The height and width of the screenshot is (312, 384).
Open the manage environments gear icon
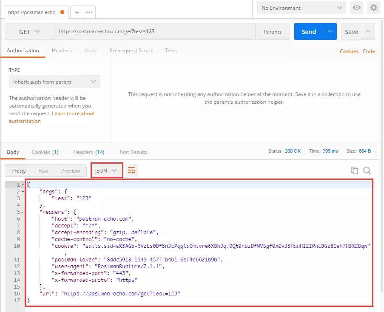tap(373, 8)
